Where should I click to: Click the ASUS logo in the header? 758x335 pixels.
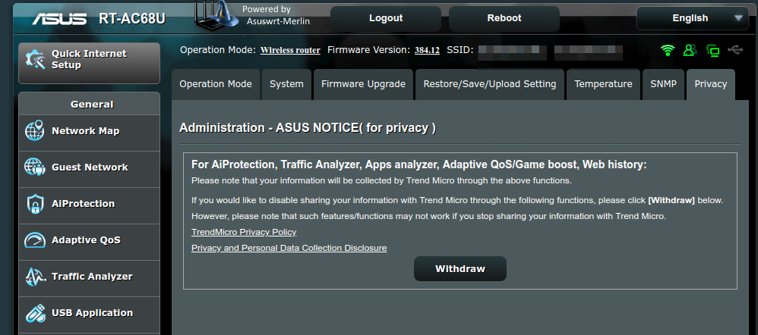[x=59, y=19]
